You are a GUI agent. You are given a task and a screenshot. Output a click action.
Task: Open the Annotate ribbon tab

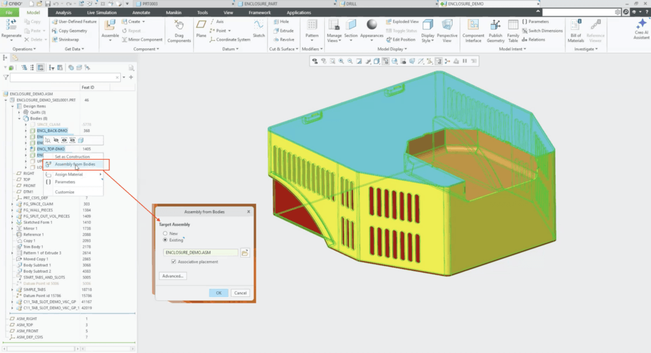click(x=141, y=13)
